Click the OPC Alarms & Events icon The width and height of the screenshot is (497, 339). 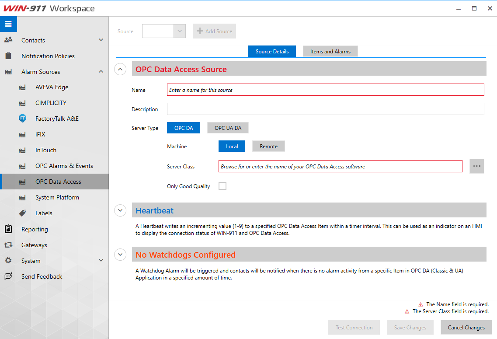tap(22, 166)
